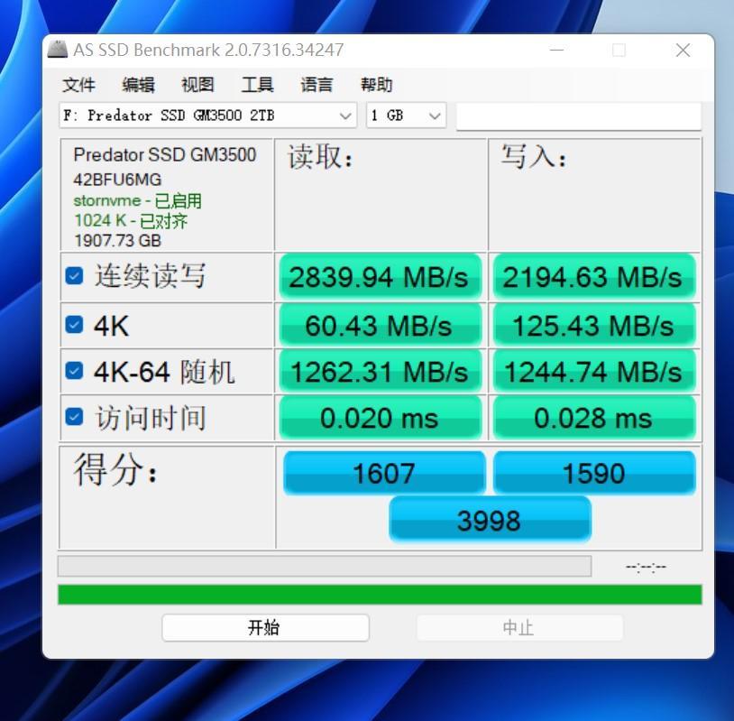
Task: Open the 工具 menu
Action: (258, 85)
